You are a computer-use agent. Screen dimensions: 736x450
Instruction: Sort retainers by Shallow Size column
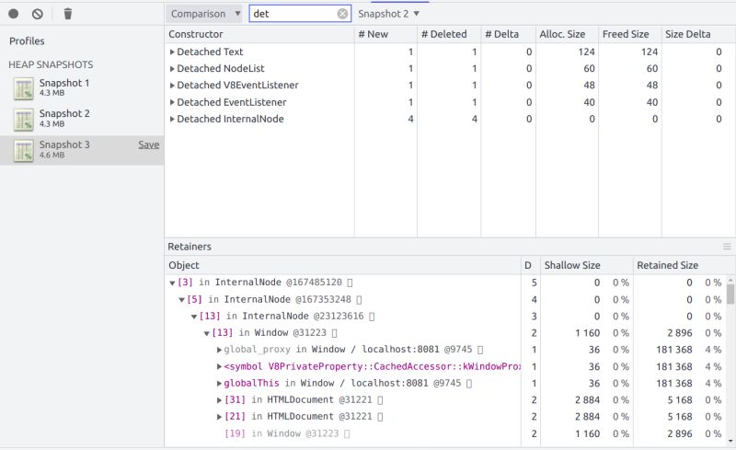(x=587, y=265)
